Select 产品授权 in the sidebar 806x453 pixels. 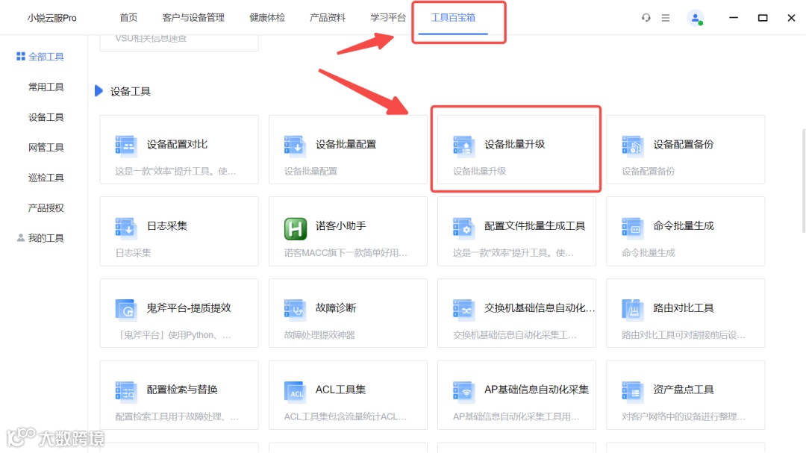46,207
